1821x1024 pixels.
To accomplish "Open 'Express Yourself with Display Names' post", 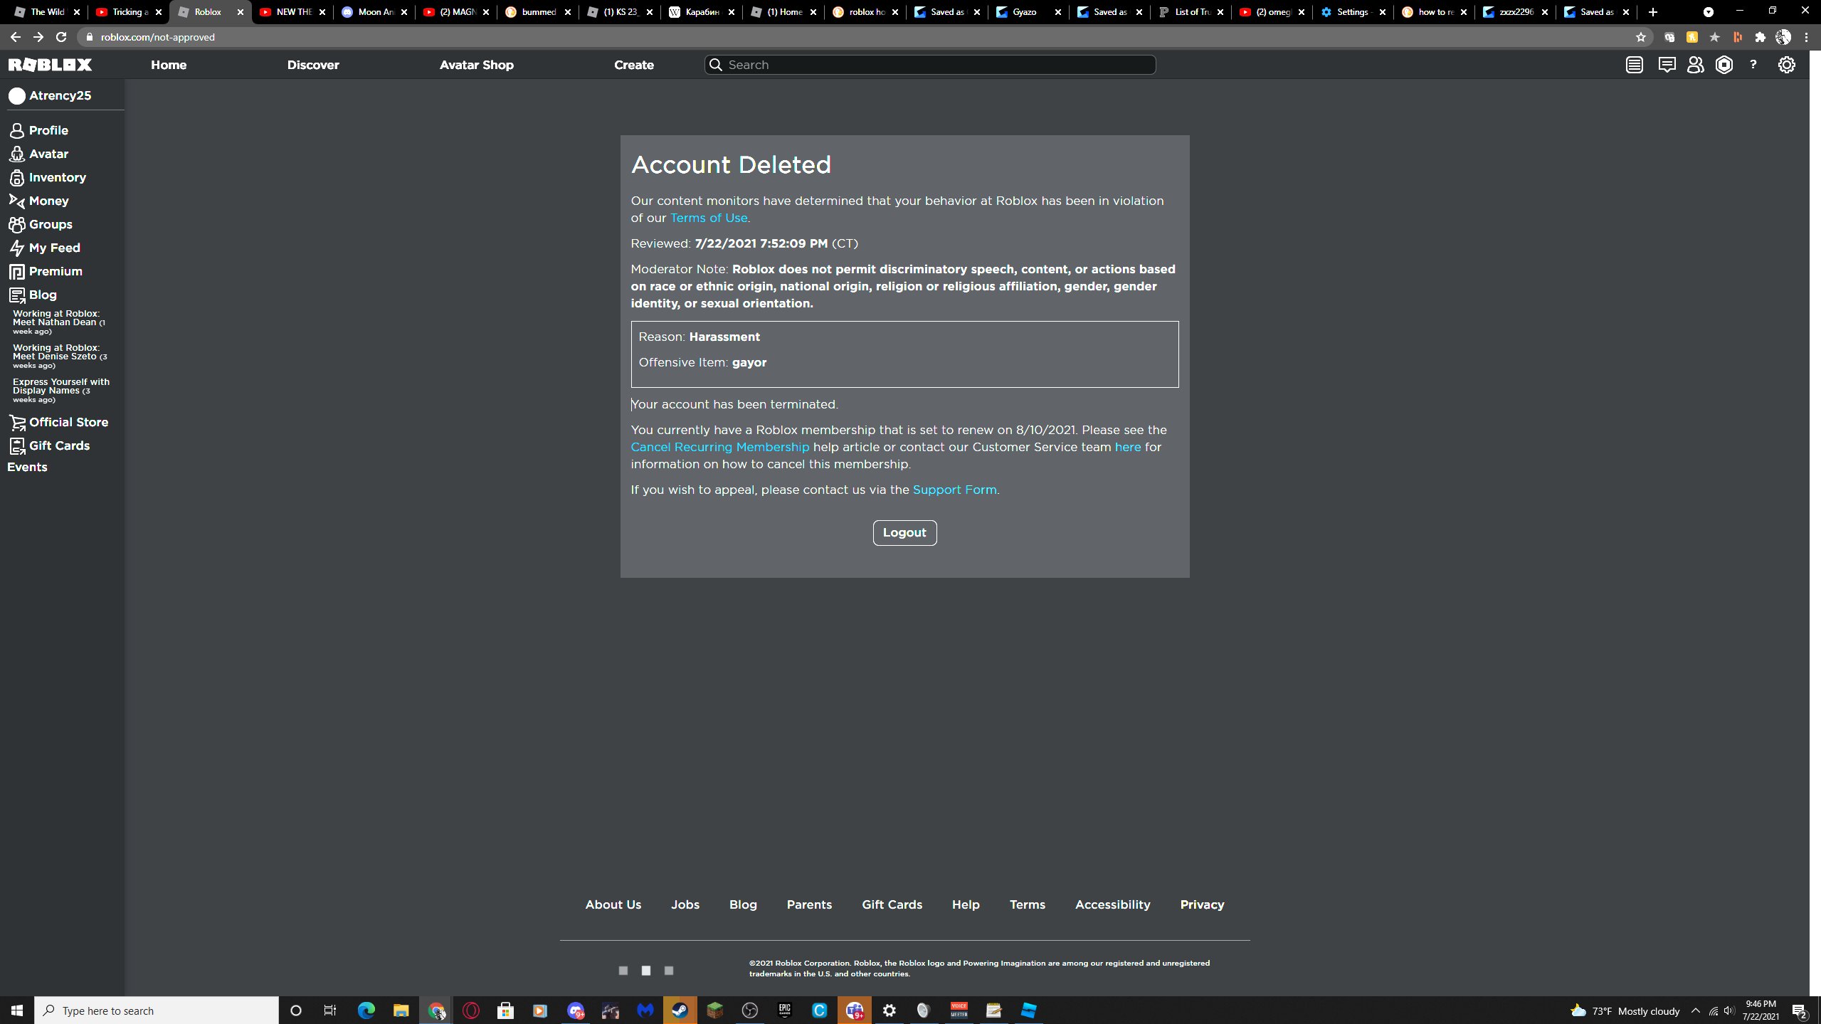I will point(61,391).
